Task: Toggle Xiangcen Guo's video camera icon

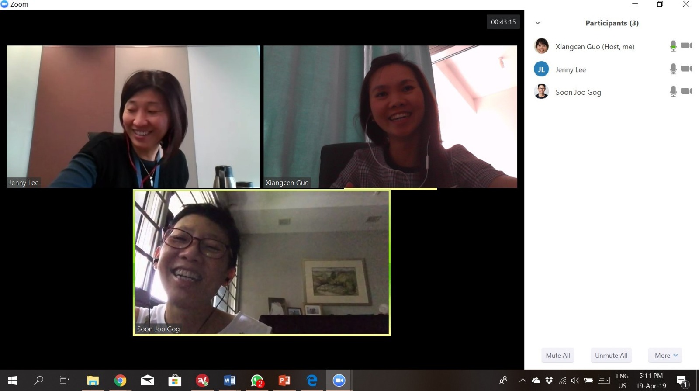Action: click(x=686, y=45)
